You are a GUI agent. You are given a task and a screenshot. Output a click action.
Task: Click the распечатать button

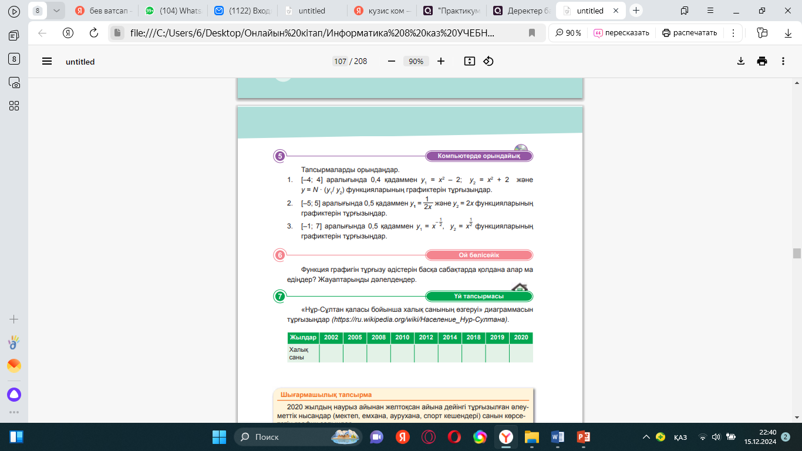(x=689, y=33)
